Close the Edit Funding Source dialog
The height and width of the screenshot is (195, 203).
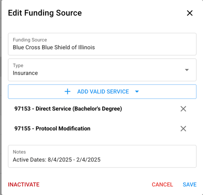click(190, 13)
